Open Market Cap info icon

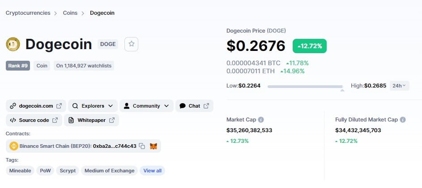(x=261, y=120)
